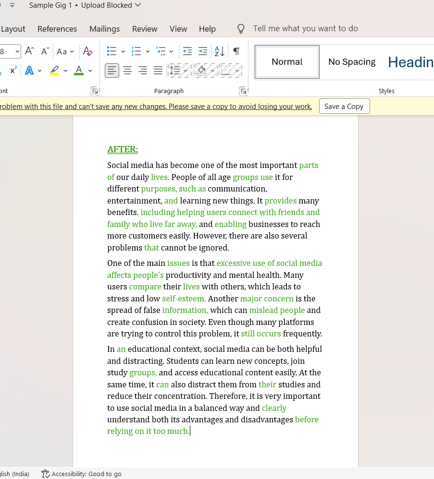Shrink font size with smaller A icon
The height and width of the screenshot is (479, 434).
pyautogui.click(x=45, y=51)
